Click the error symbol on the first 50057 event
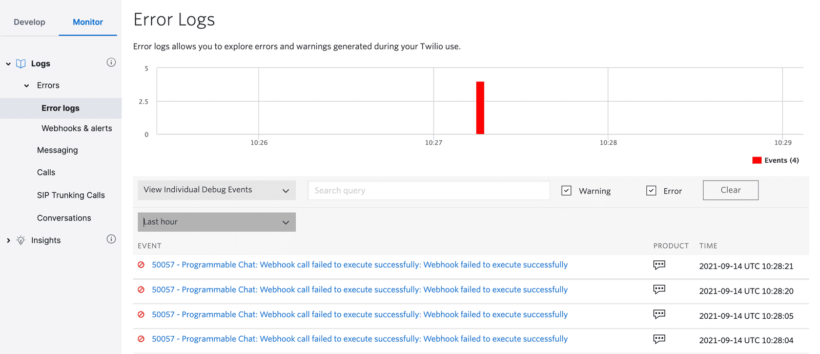 141,264
